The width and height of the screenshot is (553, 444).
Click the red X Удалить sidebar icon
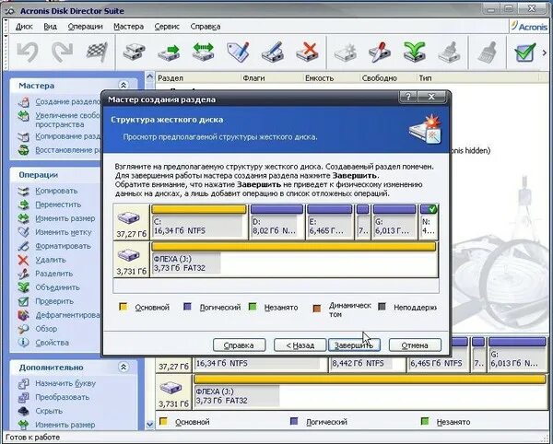point(23,260)
